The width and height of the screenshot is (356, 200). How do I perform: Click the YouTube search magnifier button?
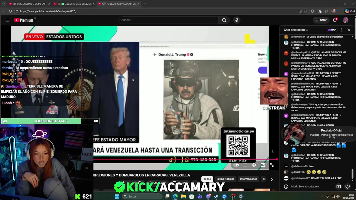(224, 20)
